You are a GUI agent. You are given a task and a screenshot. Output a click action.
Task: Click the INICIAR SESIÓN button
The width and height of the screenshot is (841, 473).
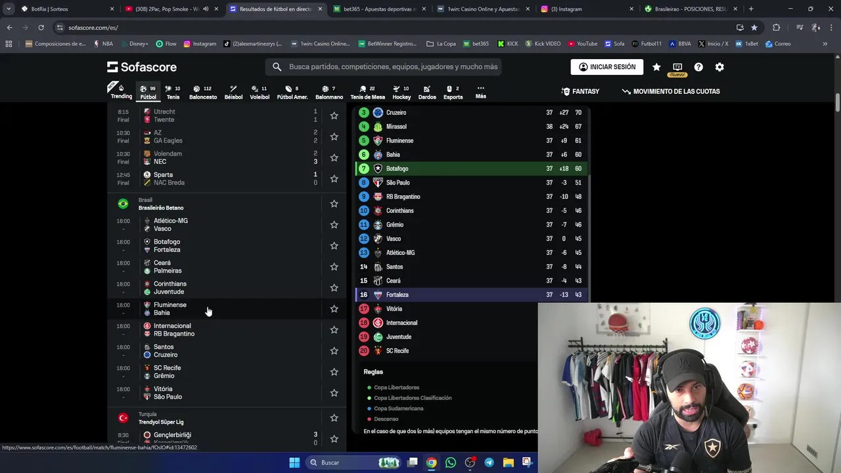(x=607, y=67)
